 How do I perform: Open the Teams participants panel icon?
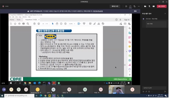click(x=126, y=6)
